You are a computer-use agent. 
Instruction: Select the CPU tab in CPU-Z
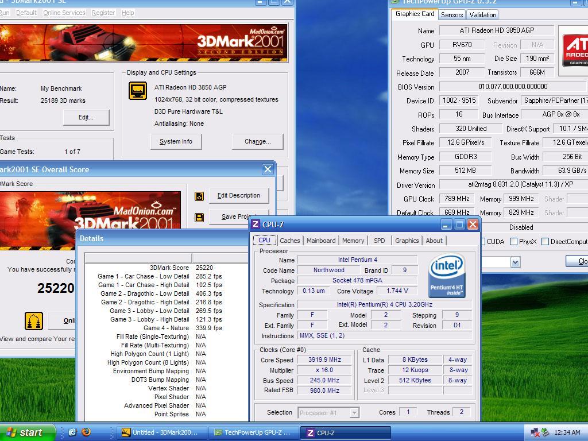coord(264,240)
